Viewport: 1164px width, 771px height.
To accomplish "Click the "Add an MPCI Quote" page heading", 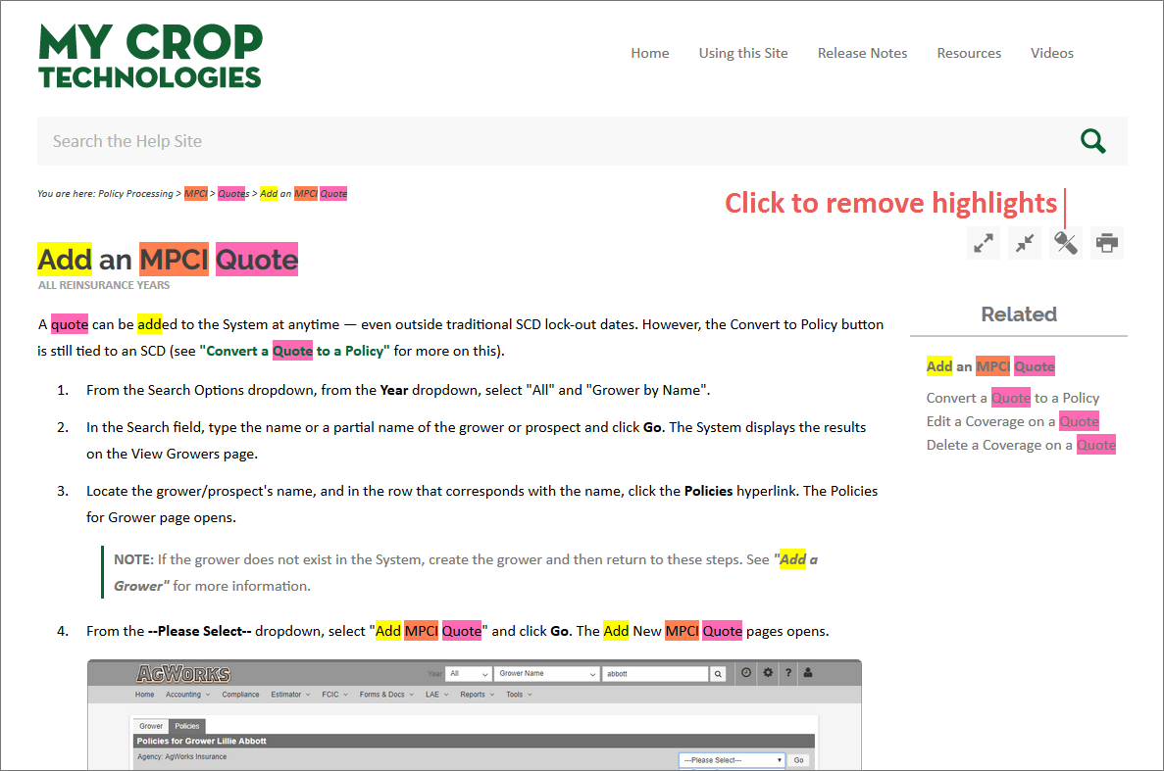I will coord(168,260).
